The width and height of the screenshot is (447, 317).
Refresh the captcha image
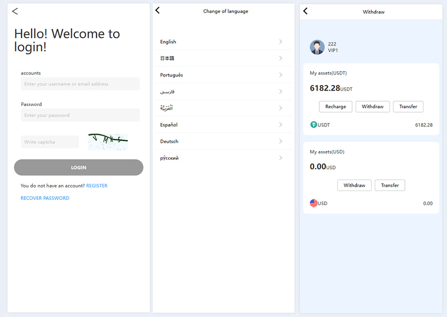108,141
